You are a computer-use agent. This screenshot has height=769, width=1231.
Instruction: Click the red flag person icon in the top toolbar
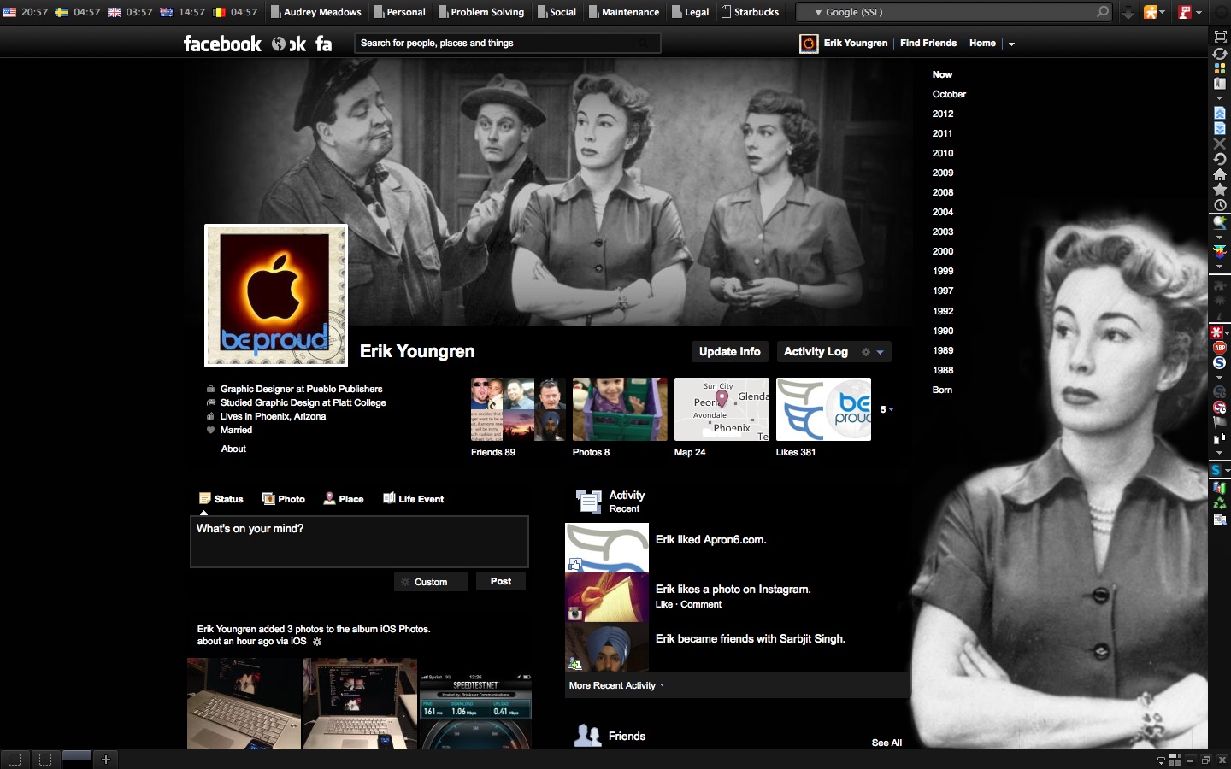[1185, 12]
